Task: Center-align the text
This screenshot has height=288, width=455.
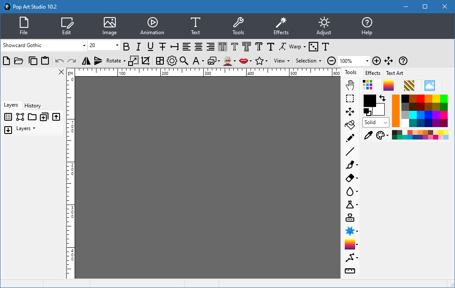Action: click(x=199, y=47)
